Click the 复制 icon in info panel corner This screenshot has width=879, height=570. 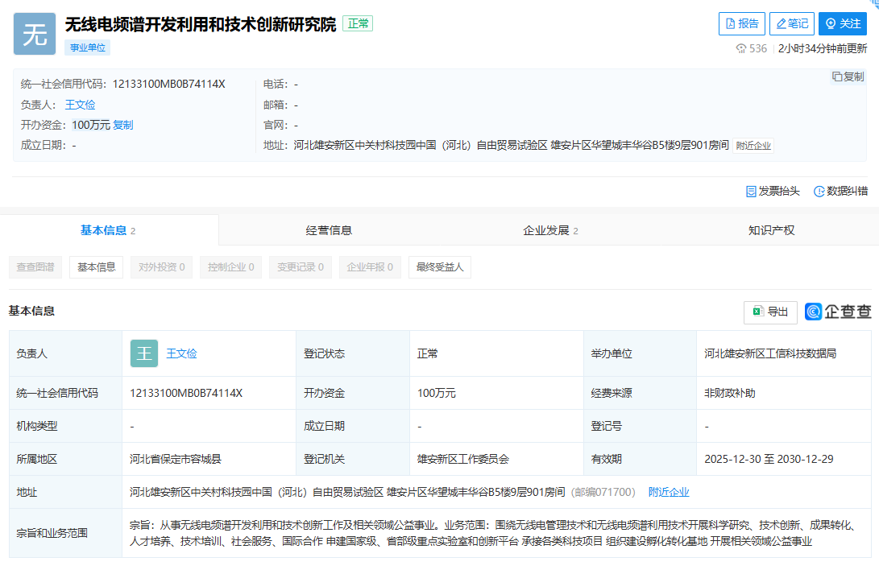coord(848,76)
